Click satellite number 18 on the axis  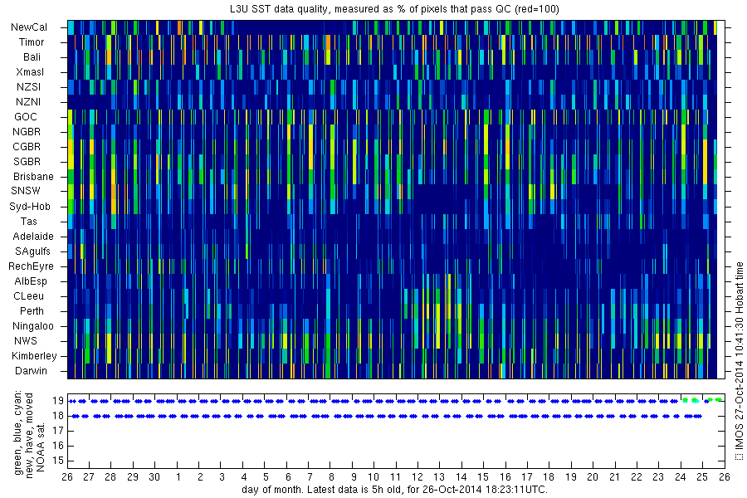pos(58,416)
